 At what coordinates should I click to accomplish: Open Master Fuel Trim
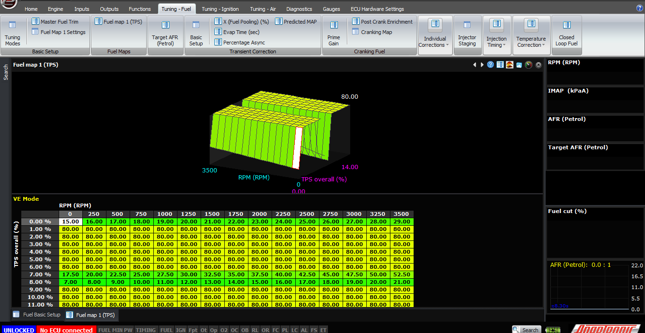click(55, 22)
